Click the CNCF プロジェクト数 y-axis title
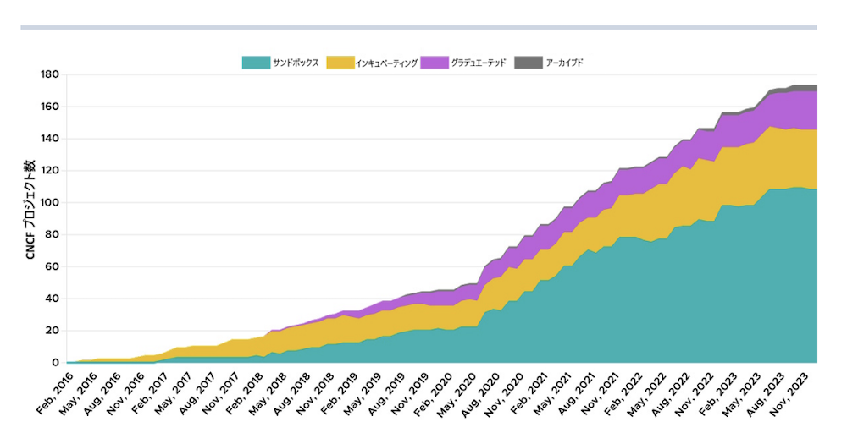The image size is (847, 444). (30, 210)
